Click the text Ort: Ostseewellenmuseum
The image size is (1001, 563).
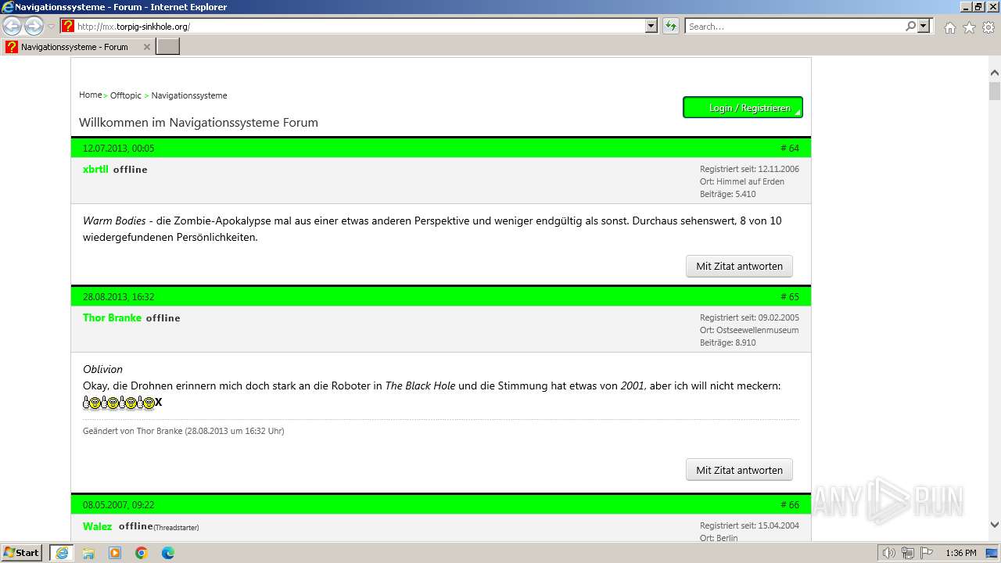pos(749,330)
